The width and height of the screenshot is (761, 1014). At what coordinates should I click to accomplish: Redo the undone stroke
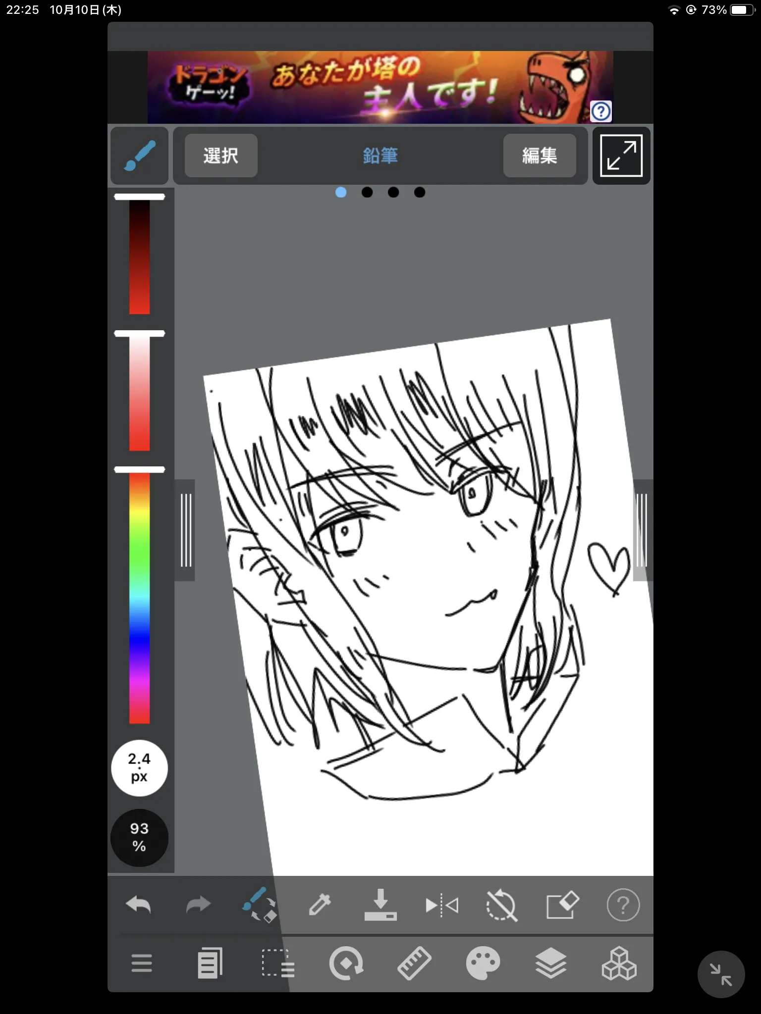[x=198, y=905]
